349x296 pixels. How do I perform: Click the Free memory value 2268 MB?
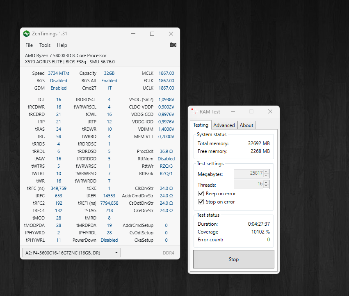click(260, 151)
